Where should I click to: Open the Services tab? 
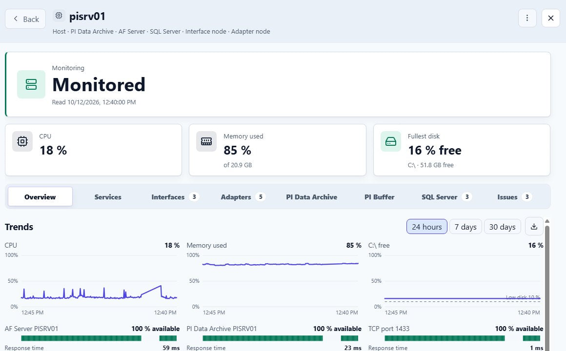pyautogui.click(x=108, y=197)
